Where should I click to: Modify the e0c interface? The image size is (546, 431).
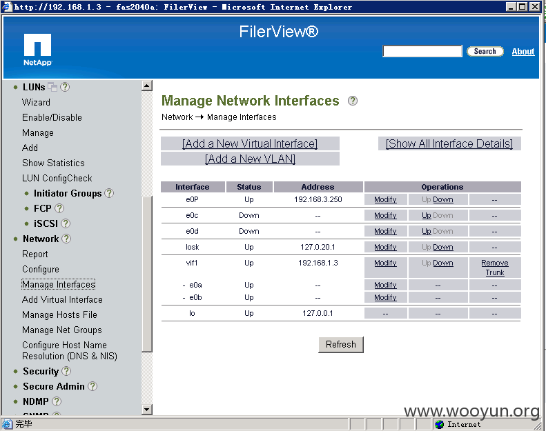click(385, 216)
